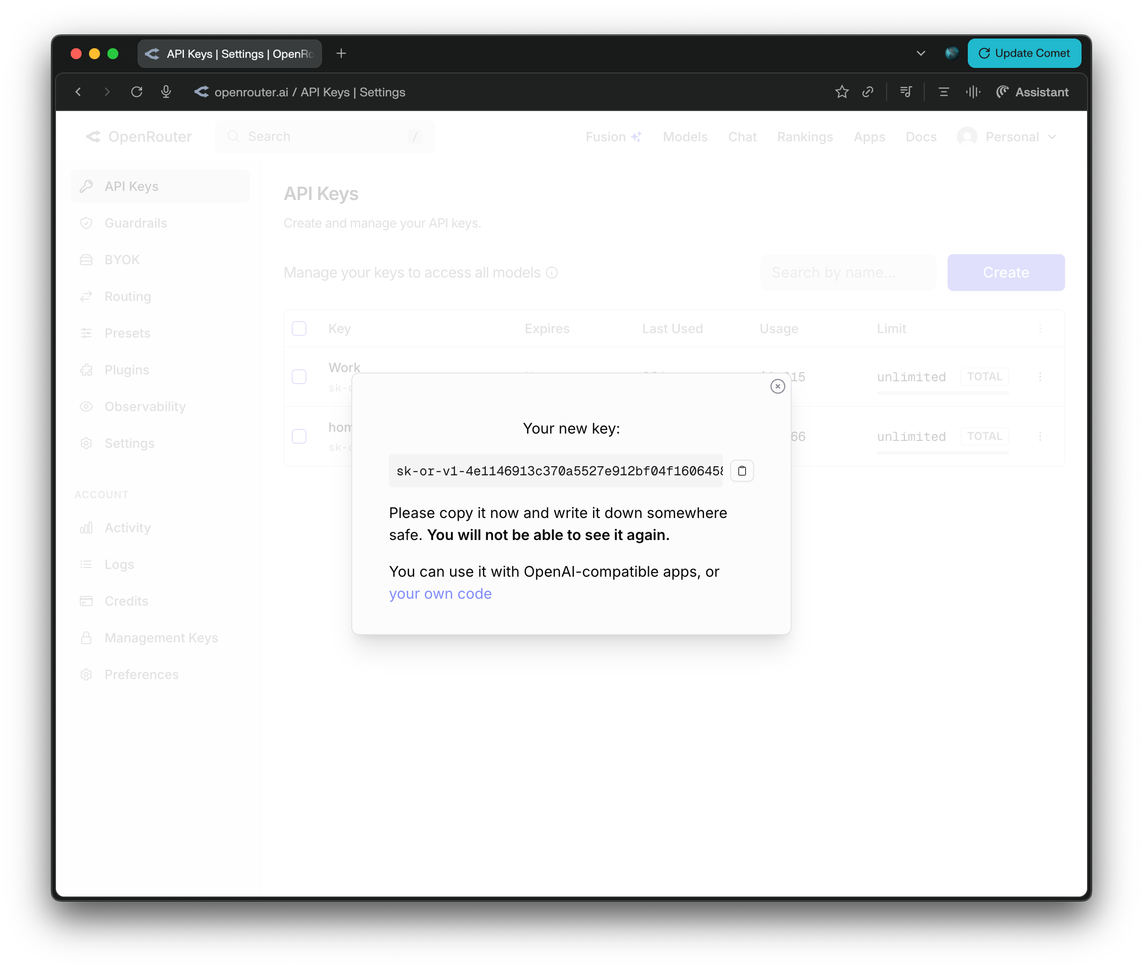Screen dimensions: 1143x969
Task: Click the Work key TOTAL badge
Action: coord(984,377)
